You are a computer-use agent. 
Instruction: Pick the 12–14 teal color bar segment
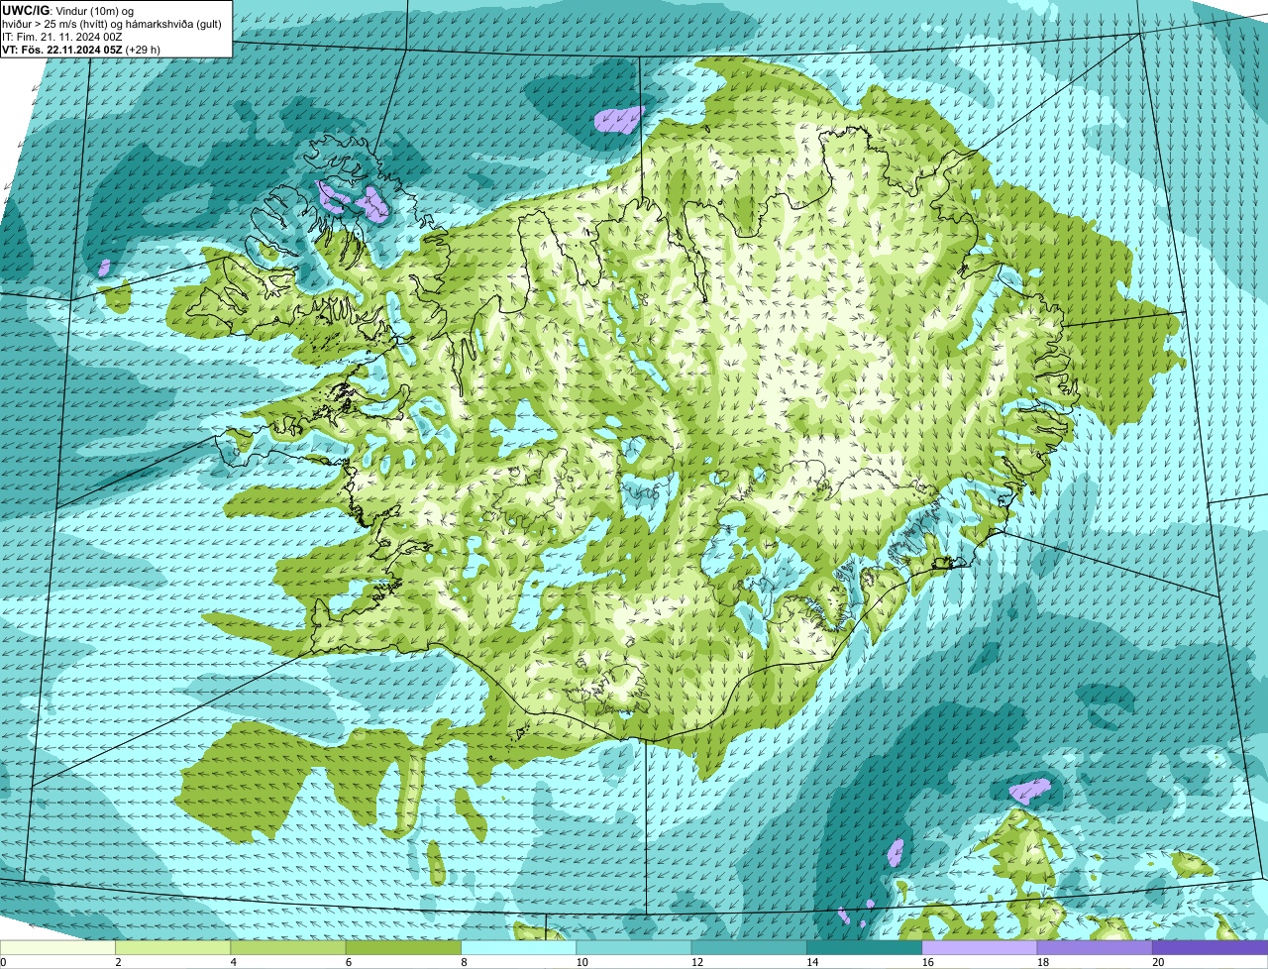coord(749,947)
